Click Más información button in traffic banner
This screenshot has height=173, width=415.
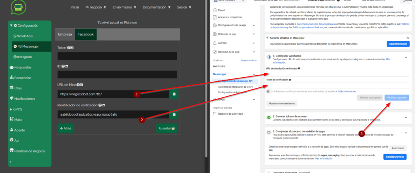point(398,44)
